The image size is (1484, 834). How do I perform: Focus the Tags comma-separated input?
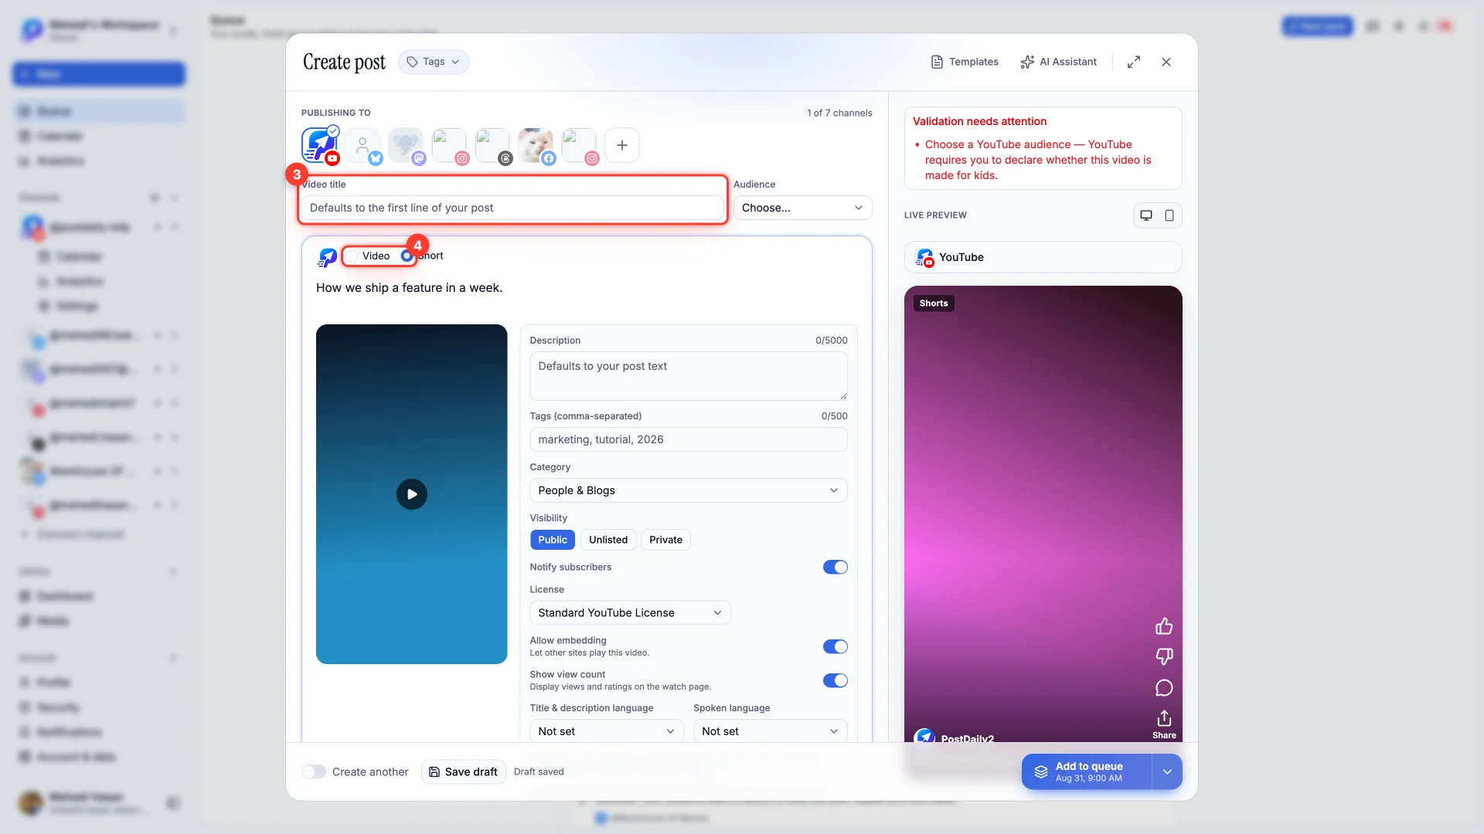tap(688, 439)
